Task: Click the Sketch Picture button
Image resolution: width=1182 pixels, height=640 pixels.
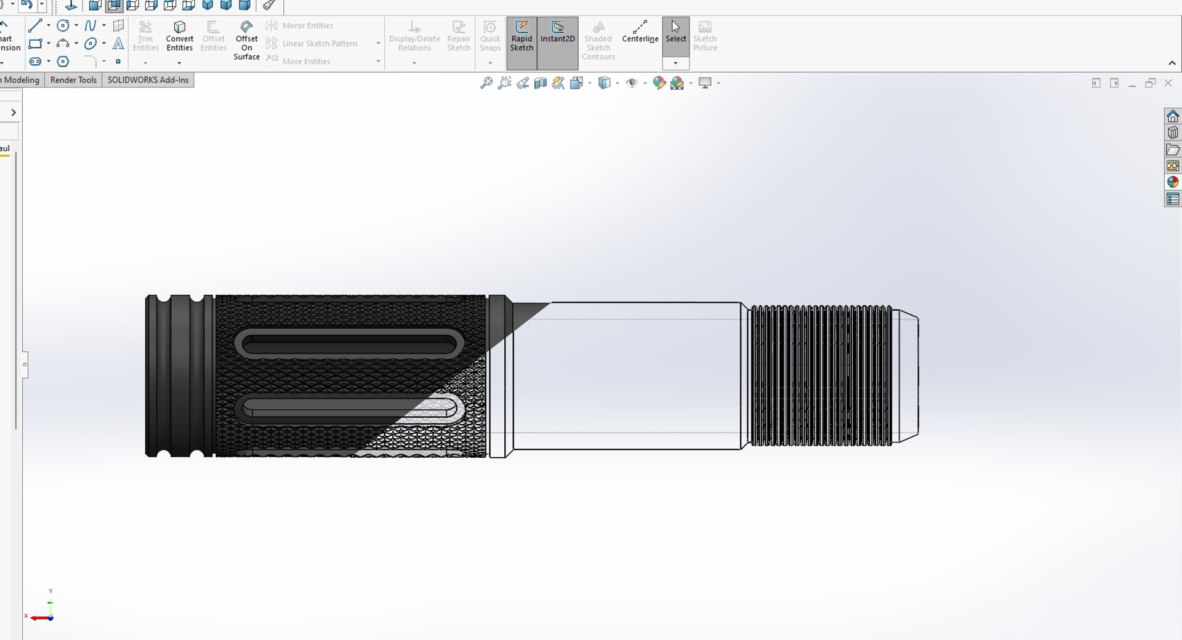Action: (x=705, y=36)
